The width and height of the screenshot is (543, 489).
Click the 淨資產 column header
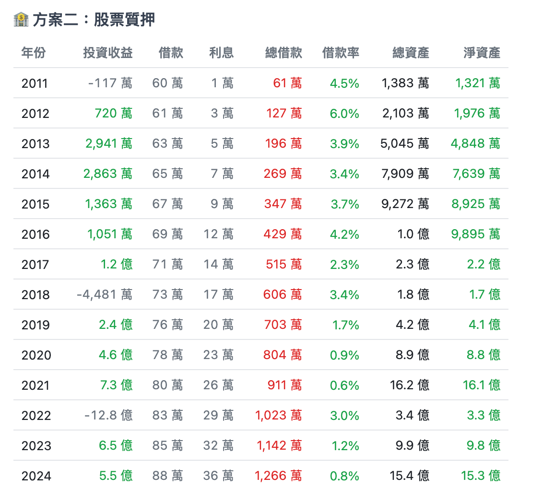pyautogui.click(x=482, y=53)
